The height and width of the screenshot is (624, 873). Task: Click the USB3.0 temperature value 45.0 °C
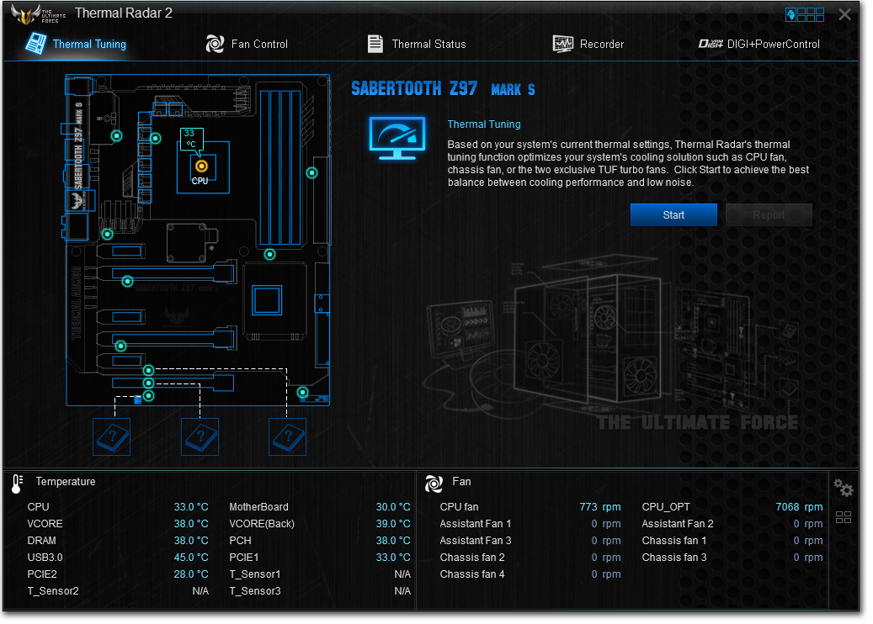191,558
